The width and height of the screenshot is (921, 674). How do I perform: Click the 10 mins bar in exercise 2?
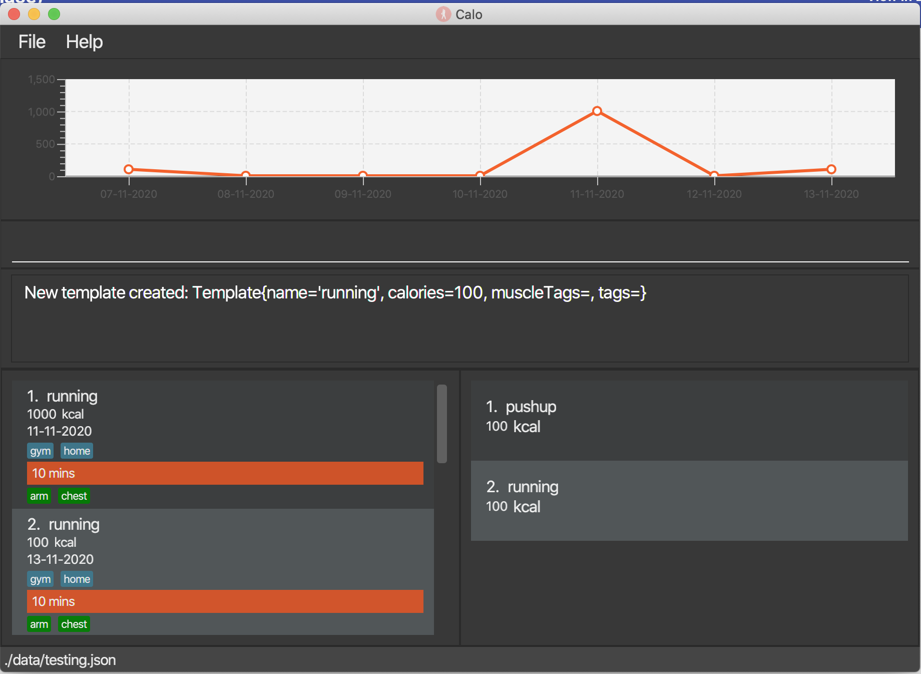(225, 601)
